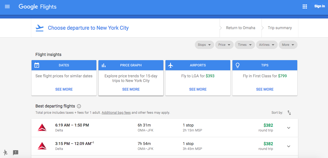The height and width of the screenshot is (158, 328).
Task: Click the Best departing flights heading
Action: [x=55, y=106]
